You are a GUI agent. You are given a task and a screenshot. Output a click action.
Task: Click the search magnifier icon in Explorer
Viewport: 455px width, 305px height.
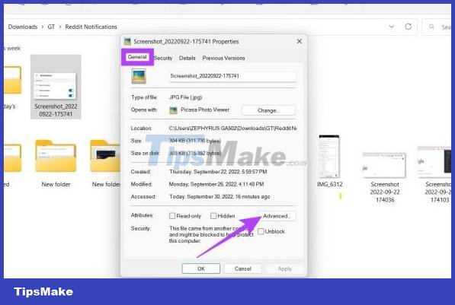431,27
